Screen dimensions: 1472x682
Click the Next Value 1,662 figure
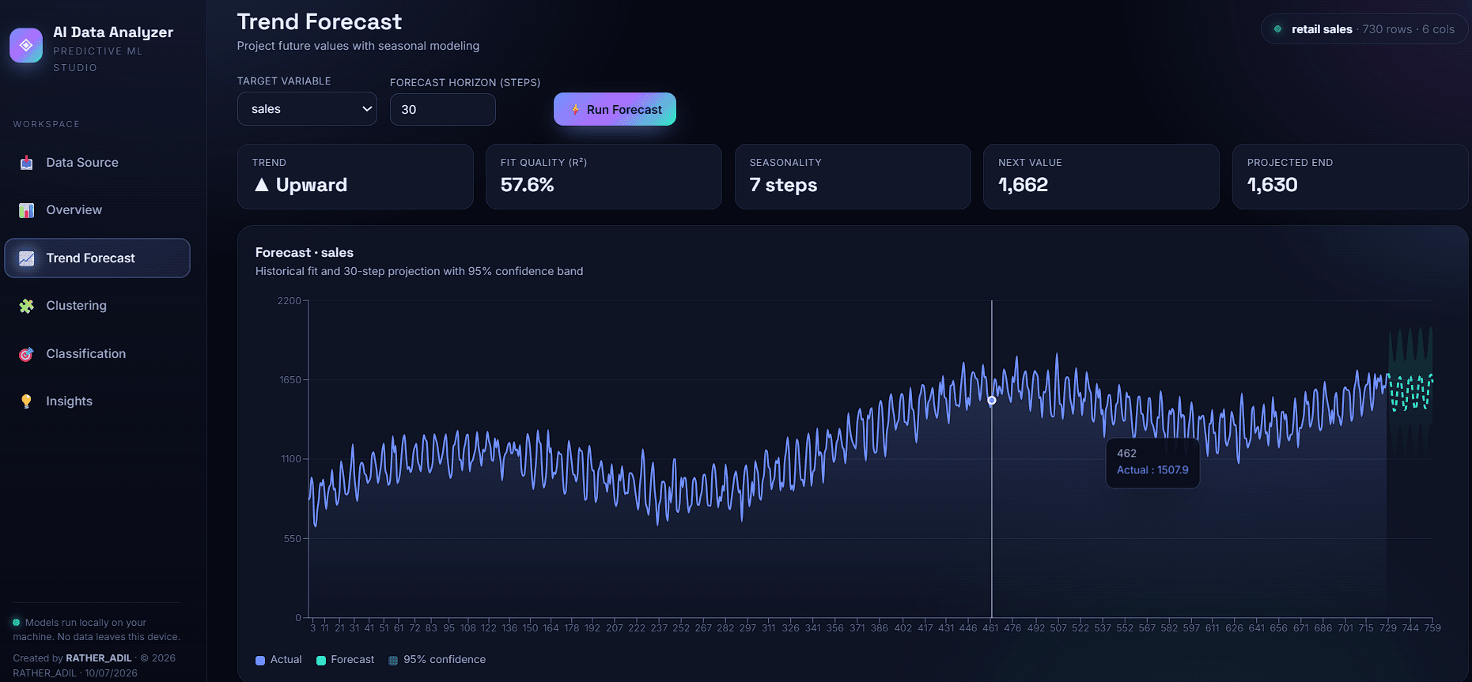coord(1023,185)
